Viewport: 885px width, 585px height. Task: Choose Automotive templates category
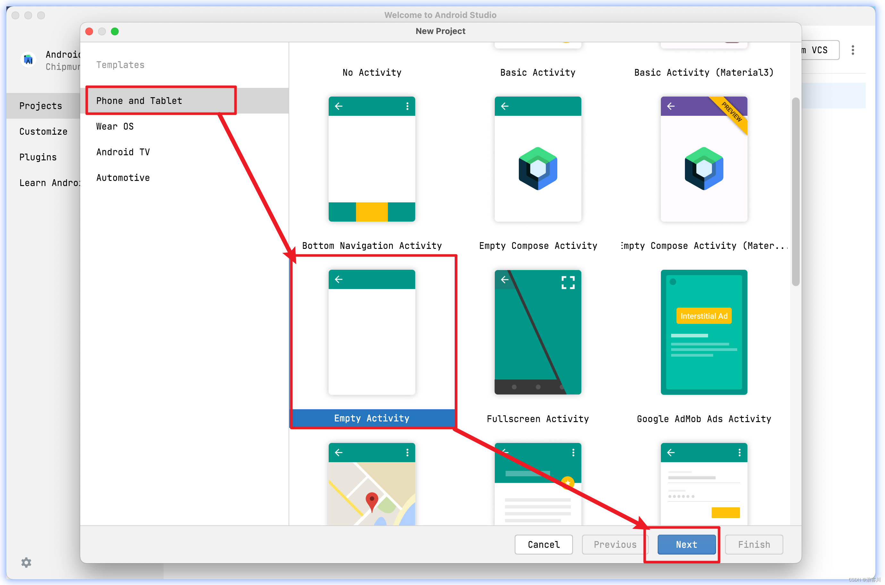[123, 178]
